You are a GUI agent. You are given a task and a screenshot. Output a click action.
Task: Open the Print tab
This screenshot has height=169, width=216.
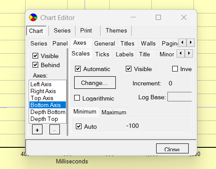[x=86, y=30]
